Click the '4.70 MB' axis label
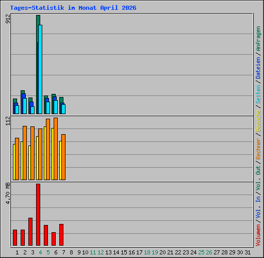 coord(8,193)
